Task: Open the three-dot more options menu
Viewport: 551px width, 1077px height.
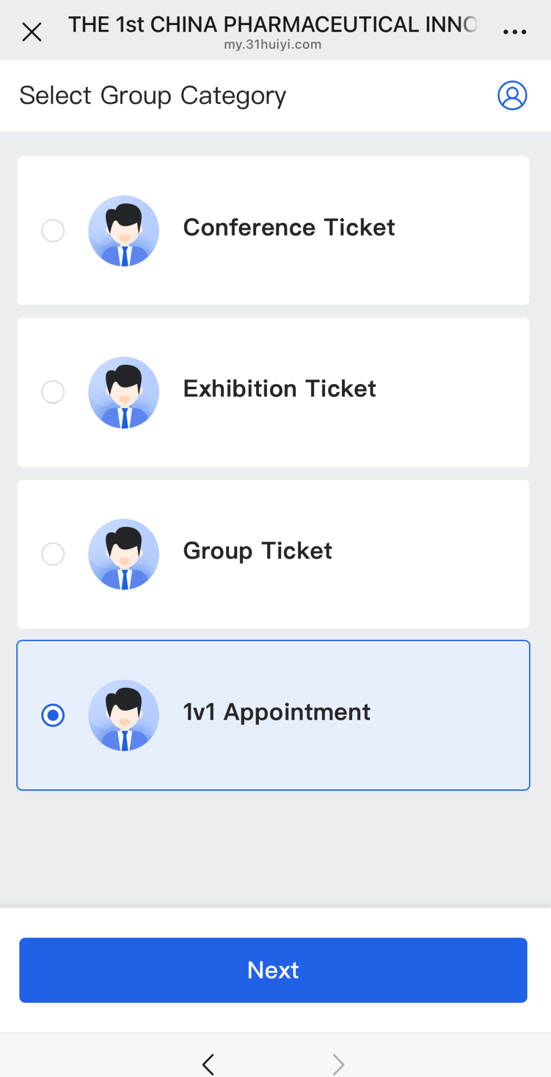Action: pos(514,32)
